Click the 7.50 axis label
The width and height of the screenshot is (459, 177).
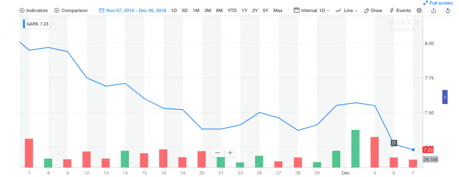429,113
